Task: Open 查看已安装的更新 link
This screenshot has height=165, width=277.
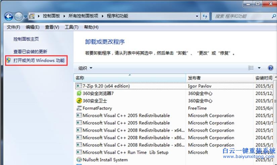Action: coord(30,52)
